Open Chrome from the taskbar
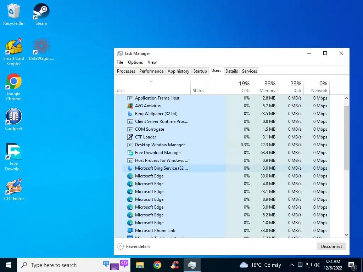This screenshot has height=272, width=363. pyautogui.click(x=157, y=265)
